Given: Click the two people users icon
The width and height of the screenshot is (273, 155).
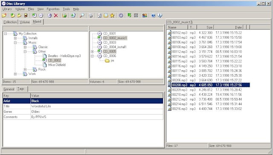Looking at the screenshot, I should pyautogui.click(x=145, y=15).
